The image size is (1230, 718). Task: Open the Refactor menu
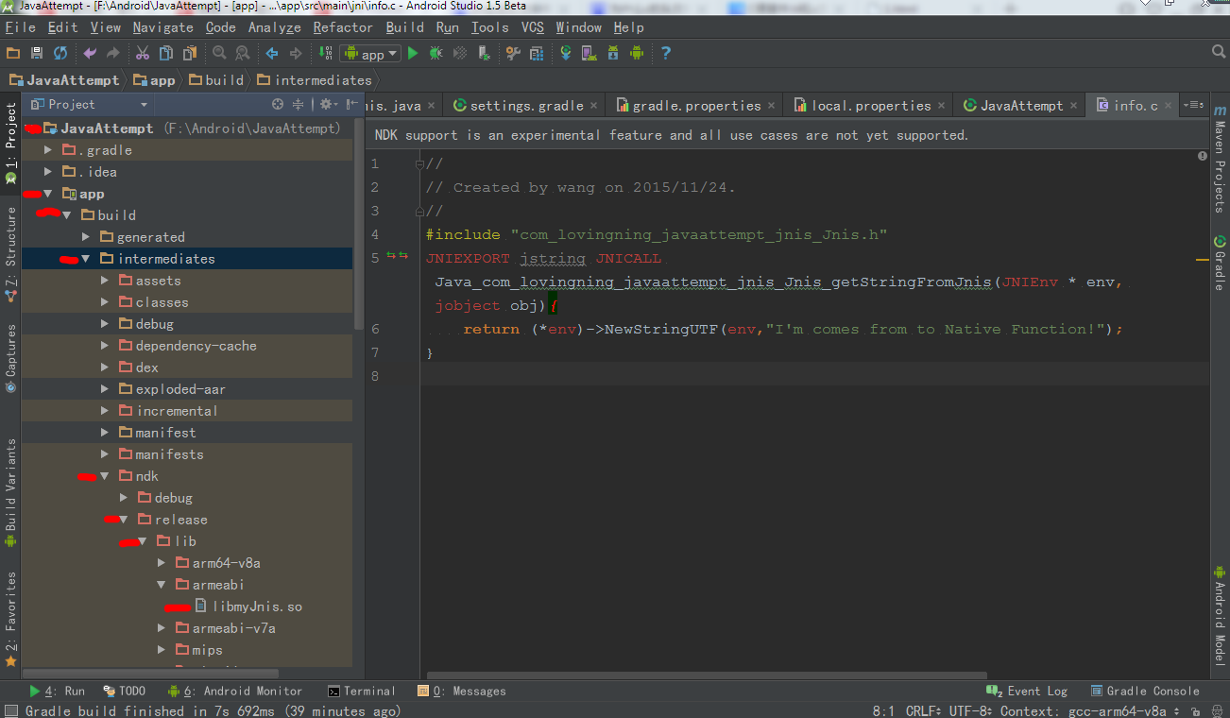[343, 27]
